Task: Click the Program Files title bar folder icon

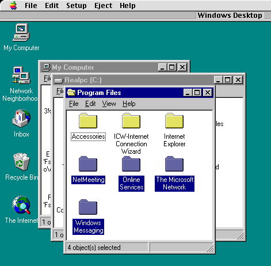Action: [x=71, y=93]
